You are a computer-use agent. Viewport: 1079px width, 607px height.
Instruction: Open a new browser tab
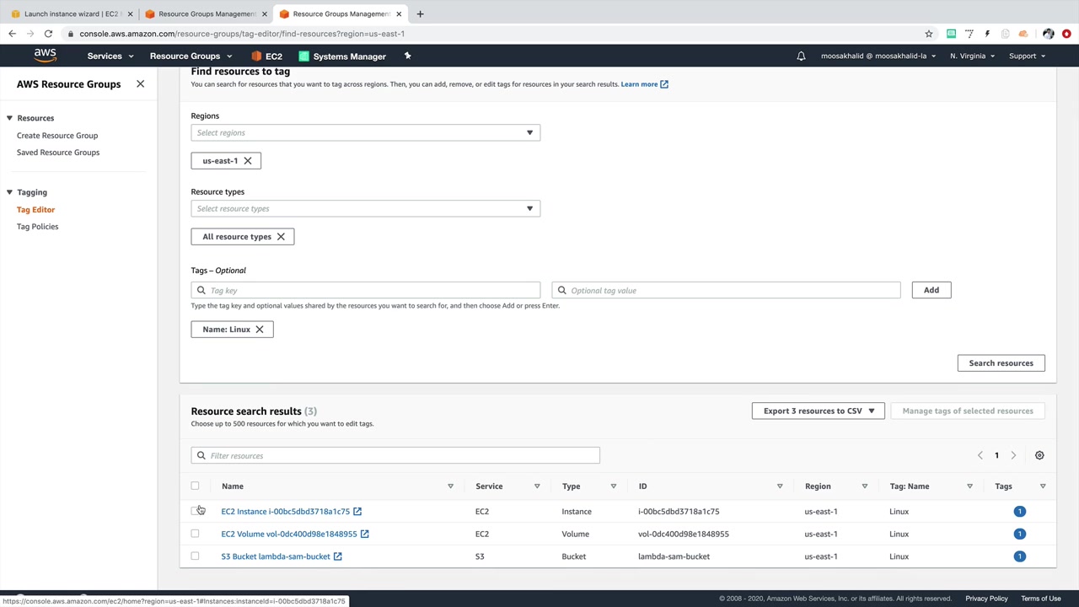coord(420,13)
